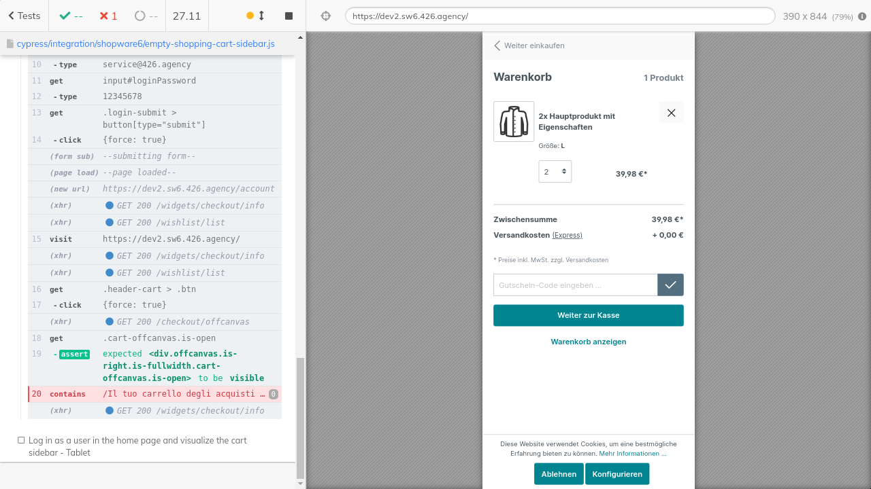Open the Warenkorb anzeigen link
871x489 pixels.
588,342
